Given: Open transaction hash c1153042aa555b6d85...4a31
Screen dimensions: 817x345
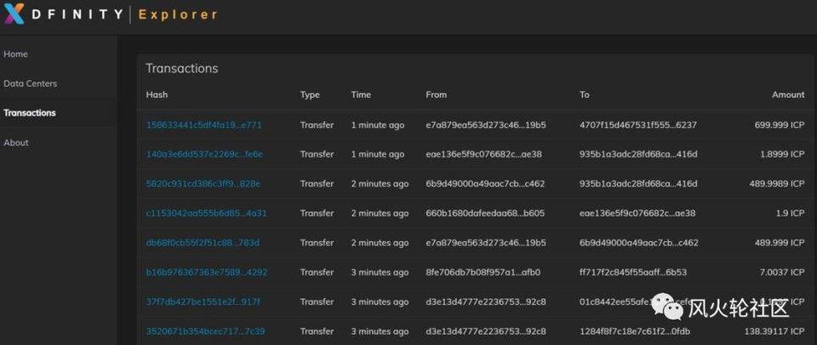Looking at the screenshot, I should click(x=206, y=213).
